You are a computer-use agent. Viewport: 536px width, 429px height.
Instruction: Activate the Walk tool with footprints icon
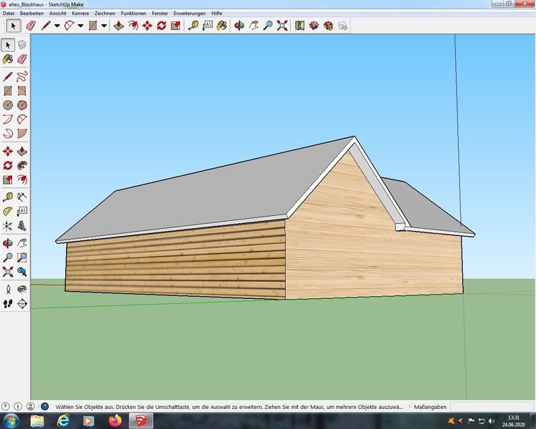coord(8,303)
